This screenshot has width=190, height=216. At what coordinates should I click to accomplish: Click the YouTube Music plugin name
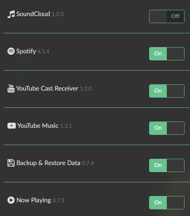pos(38,125)
